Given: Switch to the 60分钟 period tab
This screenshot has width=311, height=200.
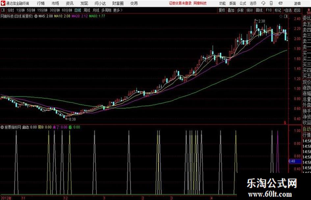Looking at the screenshot, I should pyautogui.click(x=67, y=10).
